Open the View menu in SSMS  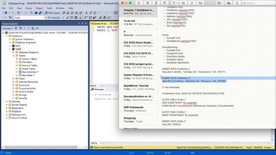[19, 8]
